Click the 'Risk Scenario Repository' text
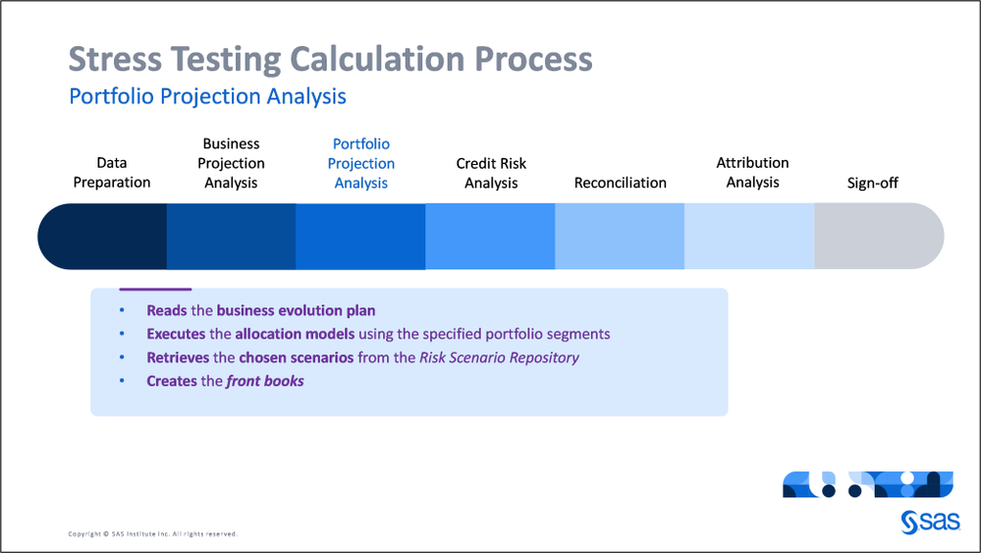This screenshot has width=981, height=553. [499, 358]
